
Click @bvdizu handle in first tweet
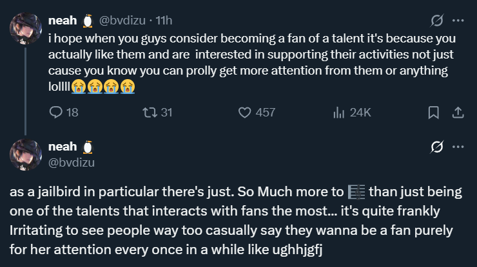pos(119,21)
